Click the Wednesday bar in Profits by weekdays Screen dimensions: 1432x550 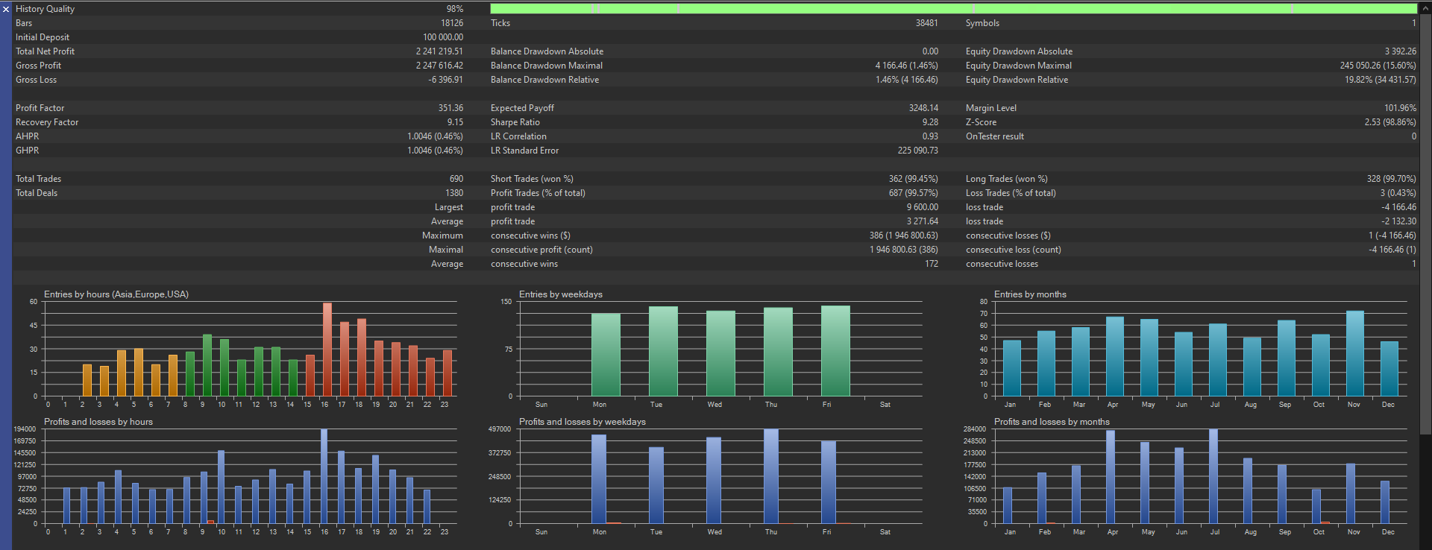714,481
